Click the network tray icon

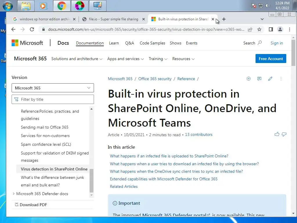pyautogui.click(x=261, y=6)
